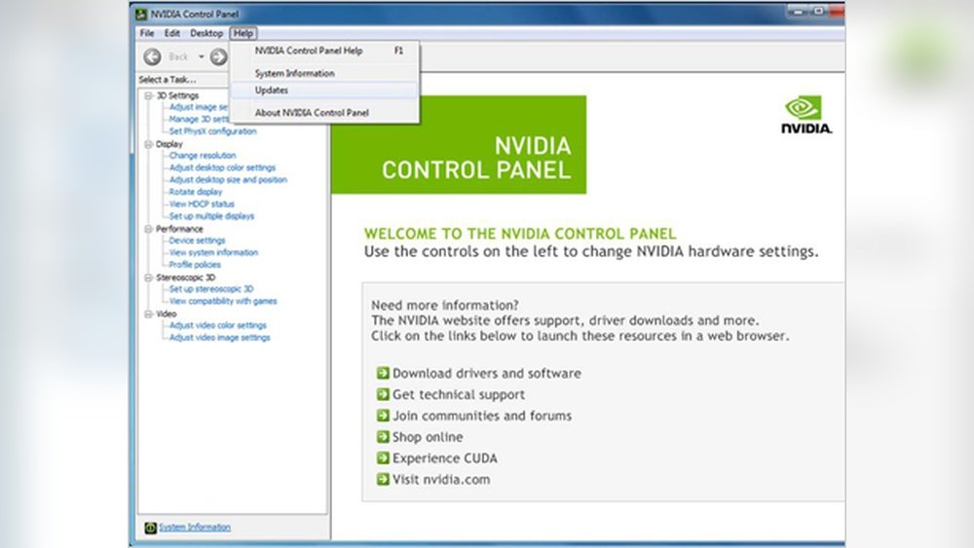
Task: Click the green Back arrow icon
Action: point(152,57)
